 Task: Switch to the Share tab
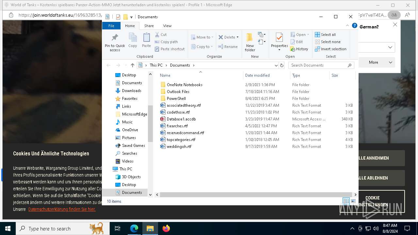coord(149,26)
